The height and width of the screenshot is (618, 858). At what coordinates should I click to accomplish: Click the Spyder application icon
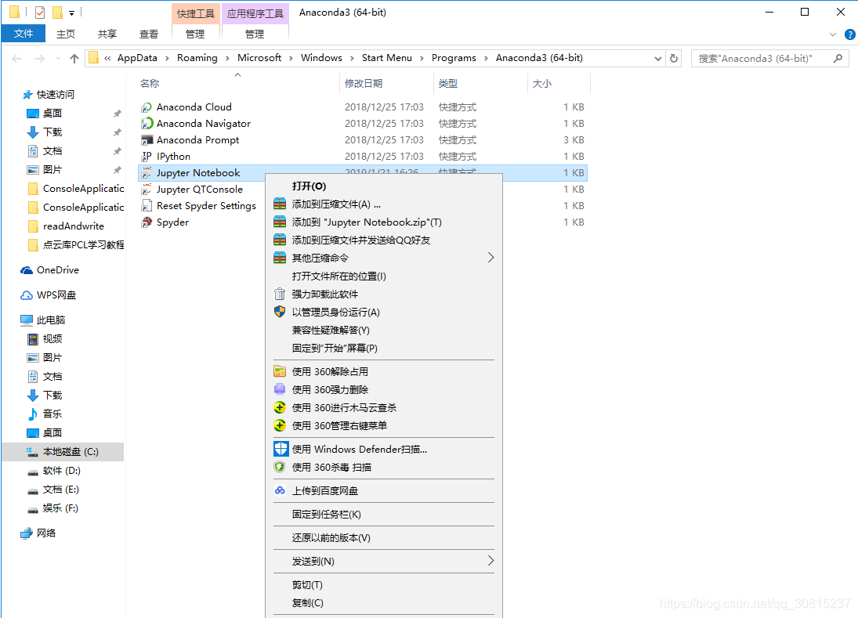click(x=146, y=222)
